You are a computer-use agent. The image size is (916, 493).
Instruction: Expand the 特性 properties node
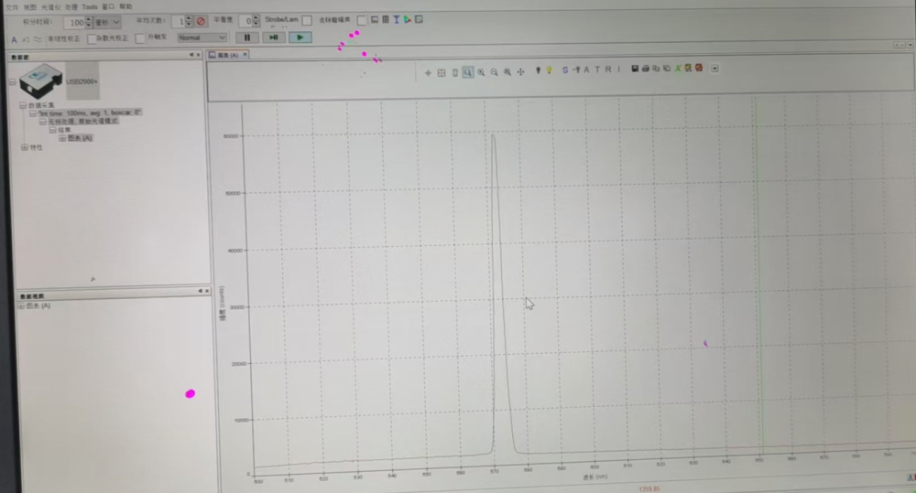point(25,147)
